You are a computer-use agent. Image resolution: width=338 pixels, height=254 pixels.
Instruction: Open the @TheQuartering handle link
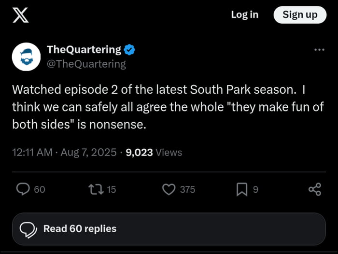coord(86,64)
